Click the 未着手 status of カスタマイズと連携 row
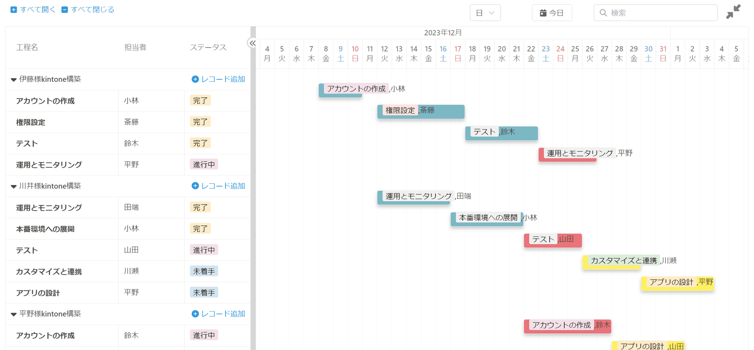Viewport: 754px width, 350px height. pos(204,271)
